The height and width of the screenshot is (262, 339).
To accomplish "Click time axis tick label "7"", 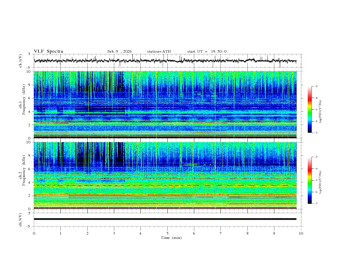I will point(221,233).
